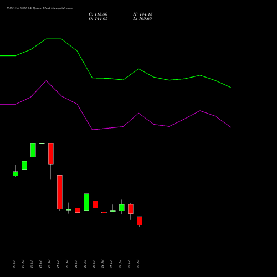The height and width of the screenshot is (277, 277).
Task: Click the 20 Jul date axis label
Action: pos(67,264)
